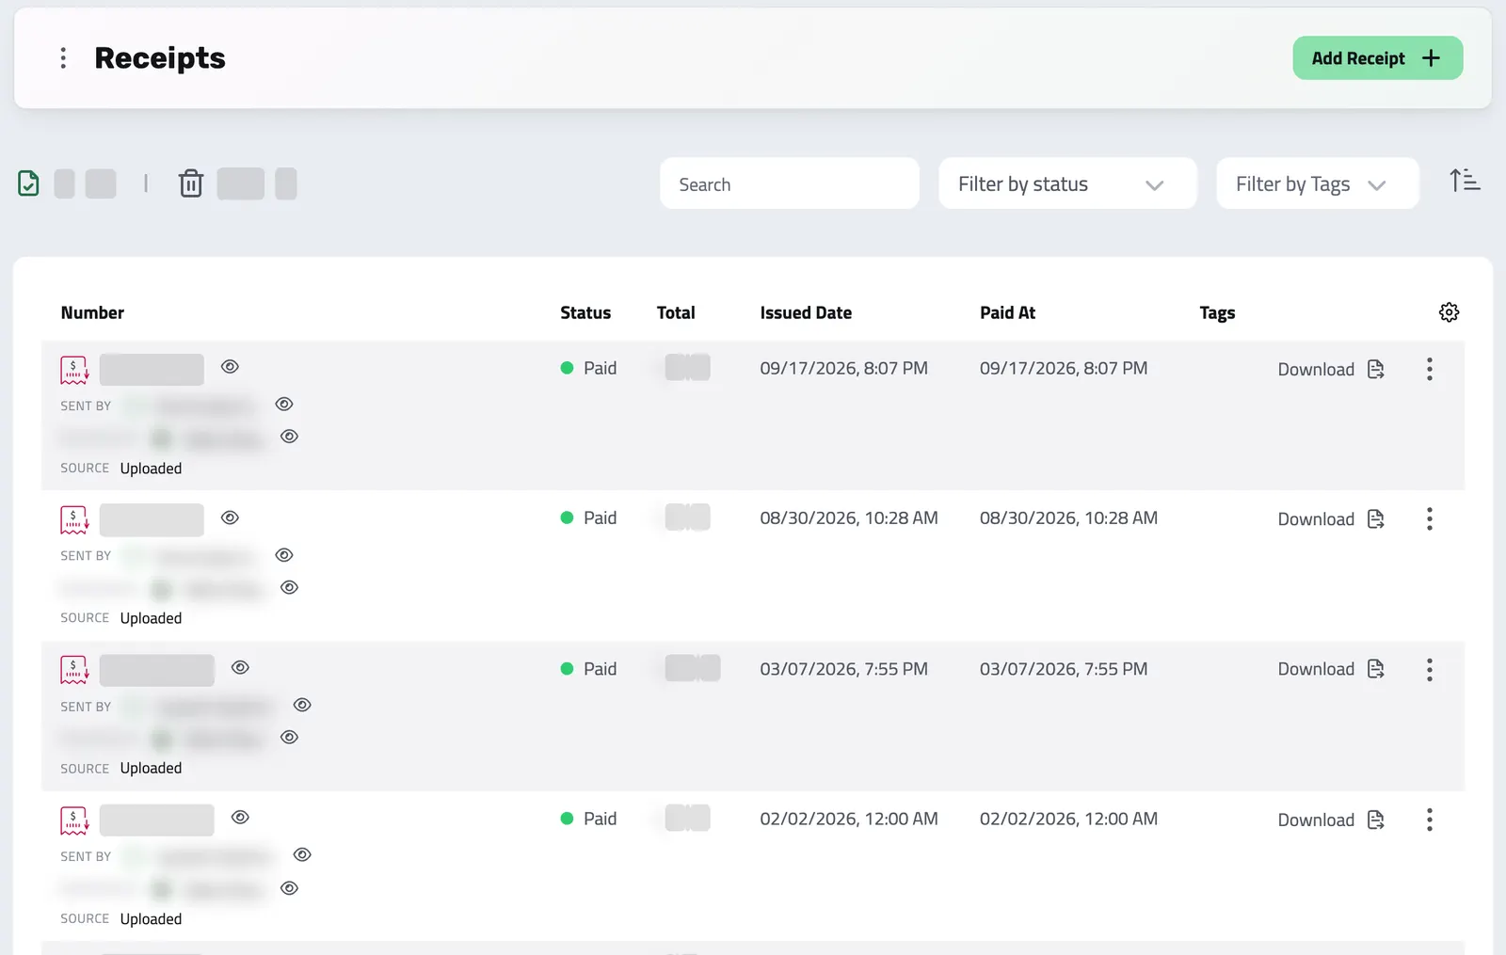Image resolution: width=1506 pixels, height=955 pixels.
Task: Toggle the sort order icon
Action: pos(1465,181)
